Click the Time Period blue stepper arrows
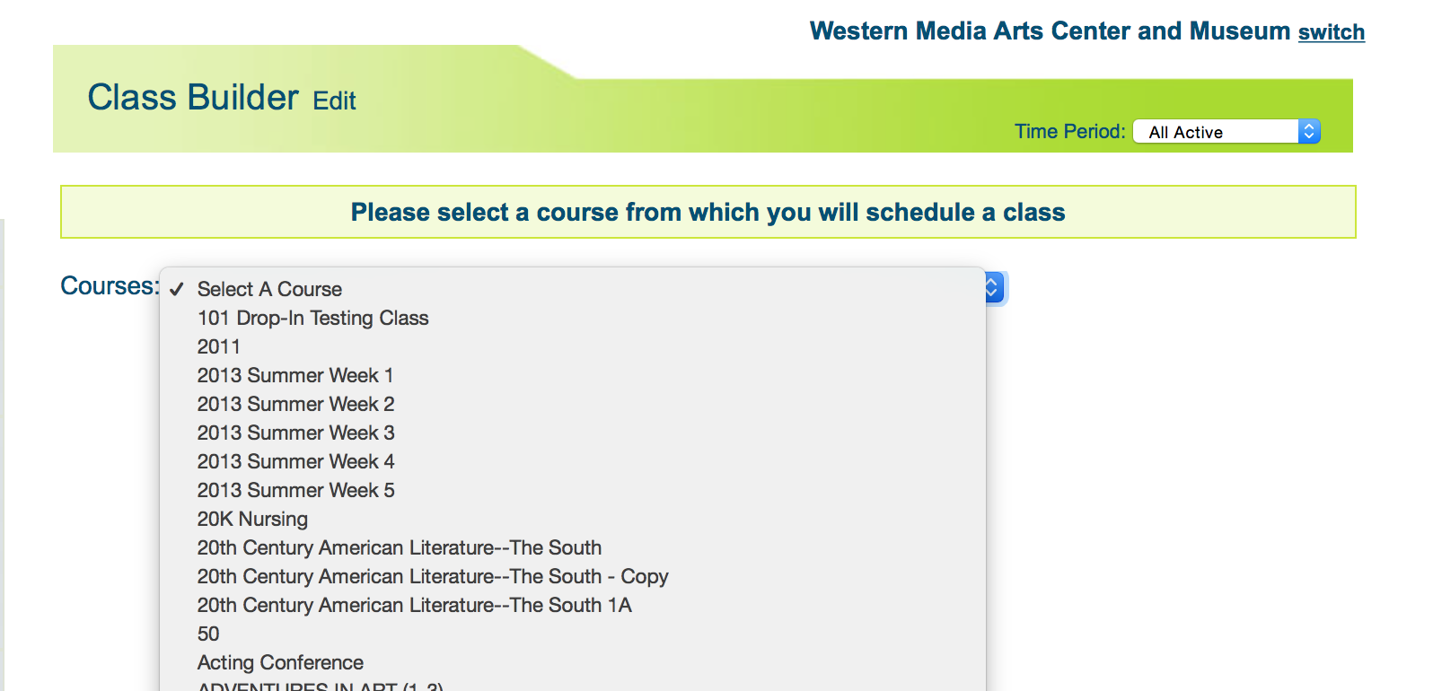Image resolution: width=1433 pixels, height=691 pixels. click(x=1309, y=132)
